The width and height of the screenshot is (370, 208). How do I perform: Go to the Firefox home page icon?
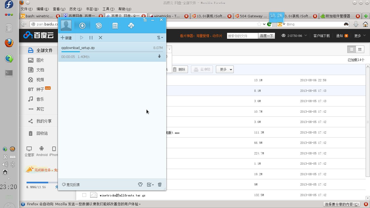click(x=365, y=24)
